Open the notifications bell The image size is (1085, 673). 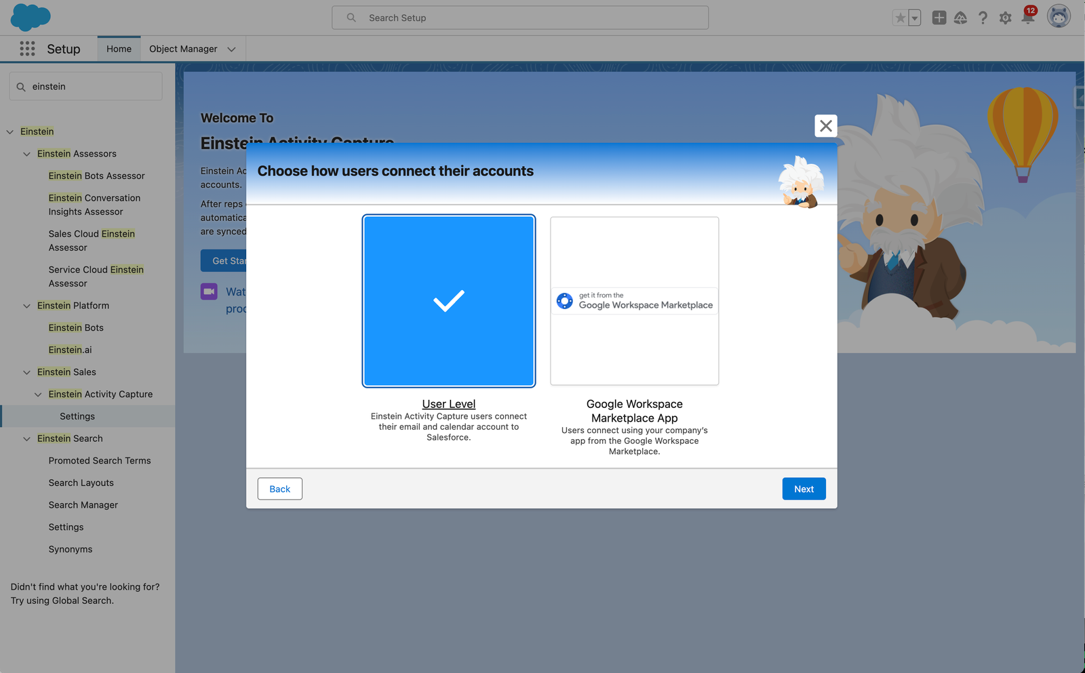point(1027,18)
